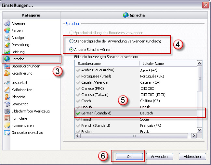Open the Allgemein category

click(x=19, y=23)
